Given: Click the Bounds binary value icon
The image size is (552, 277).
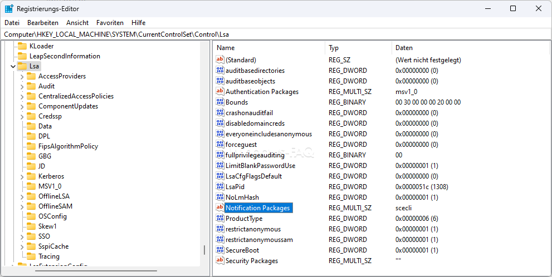Looking at the screenshot, I should coord(220,102).
